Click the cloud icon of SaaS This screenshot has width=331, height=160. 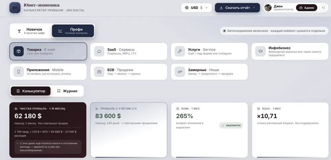(x=99, y=52)
